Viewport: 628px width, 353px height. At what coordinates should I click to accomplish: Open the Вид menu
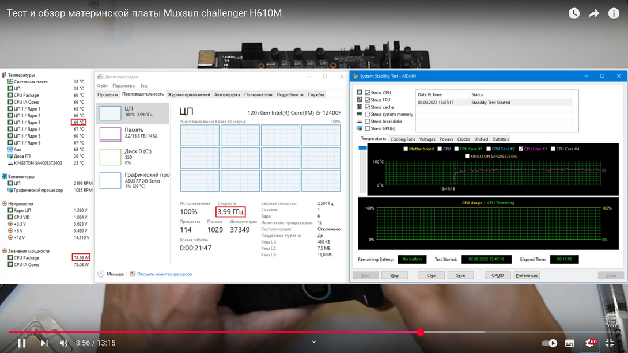144,86
